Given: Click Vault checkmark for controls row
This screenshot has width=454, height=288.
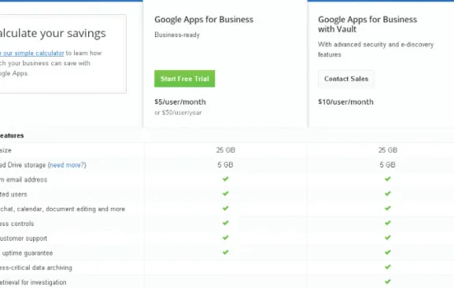Looking at the screenshot, I should (x=388, y=223).
